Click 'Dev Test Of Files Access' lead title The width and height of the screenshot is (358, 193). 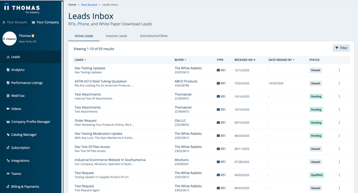tap(92, 147)
